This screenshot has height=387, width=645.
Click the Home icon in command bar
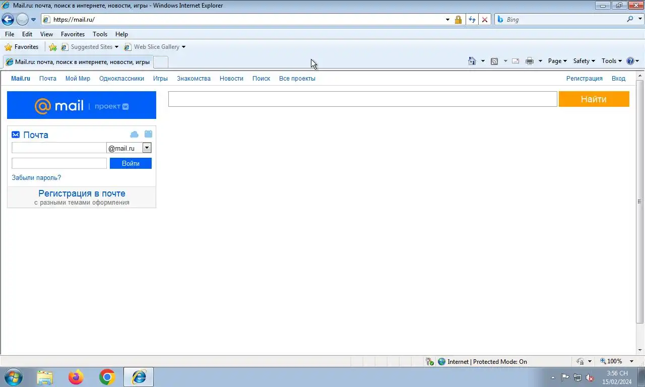point(472,61)
